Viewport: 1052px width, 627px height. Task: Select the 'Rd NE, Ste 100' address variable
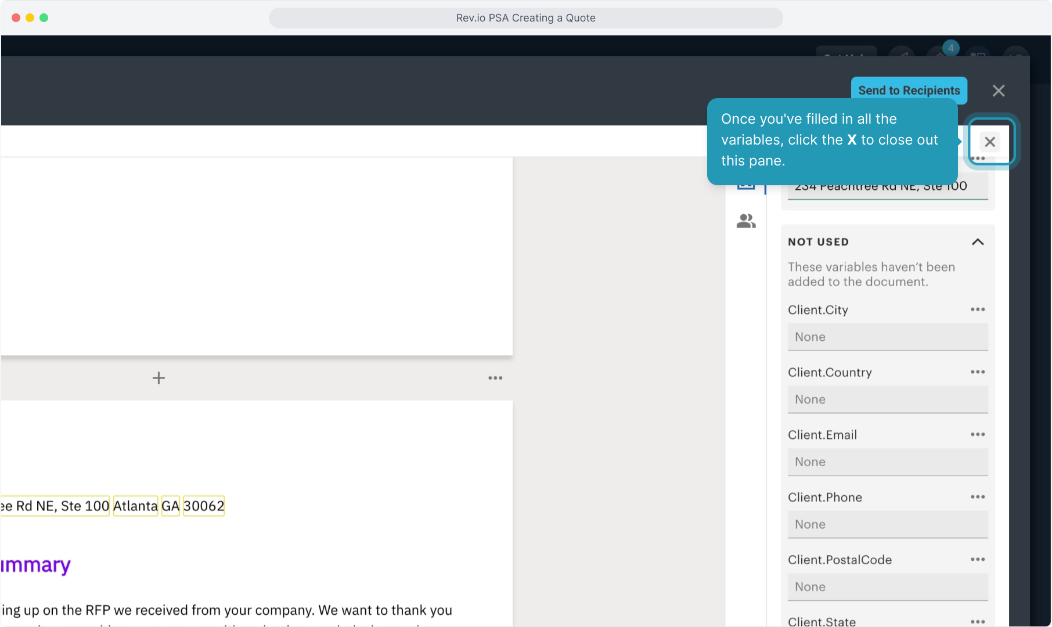(x=55, y=506)
